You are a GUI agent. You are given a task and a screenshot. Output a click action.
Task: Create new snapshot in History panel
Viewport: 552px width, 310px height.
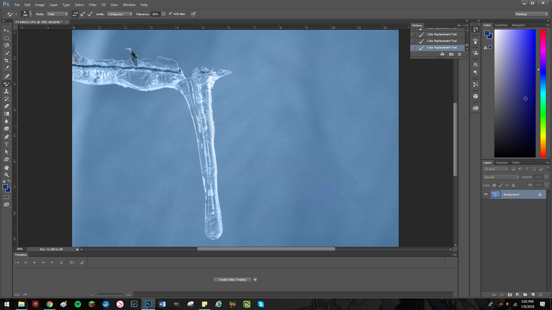(451, 54)
